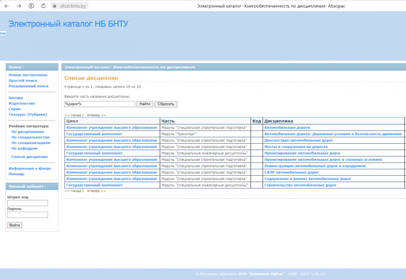Click the Найти search button
Viewport: 406px width, 279px height.
coord(145,104)
